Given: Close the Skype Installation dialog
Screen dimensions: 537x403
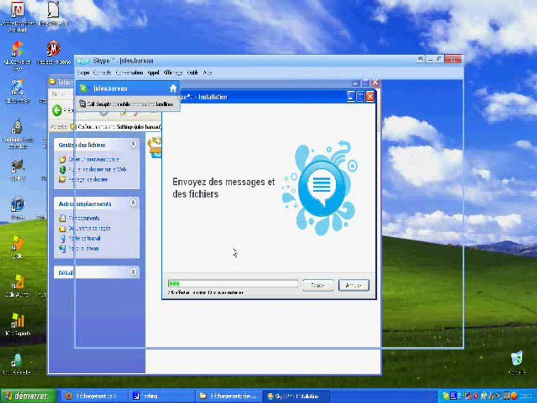Looking at the screenshot, I should click(370, 97).
